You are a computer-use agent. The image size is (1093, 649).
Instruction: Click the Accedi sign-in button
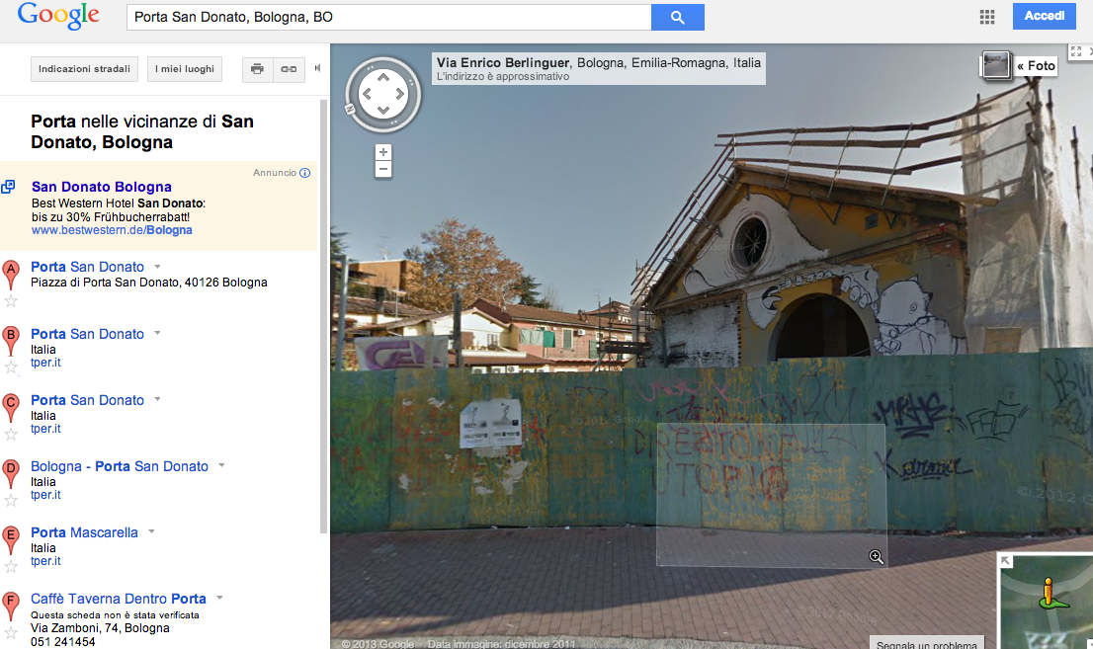point(1044,17)
